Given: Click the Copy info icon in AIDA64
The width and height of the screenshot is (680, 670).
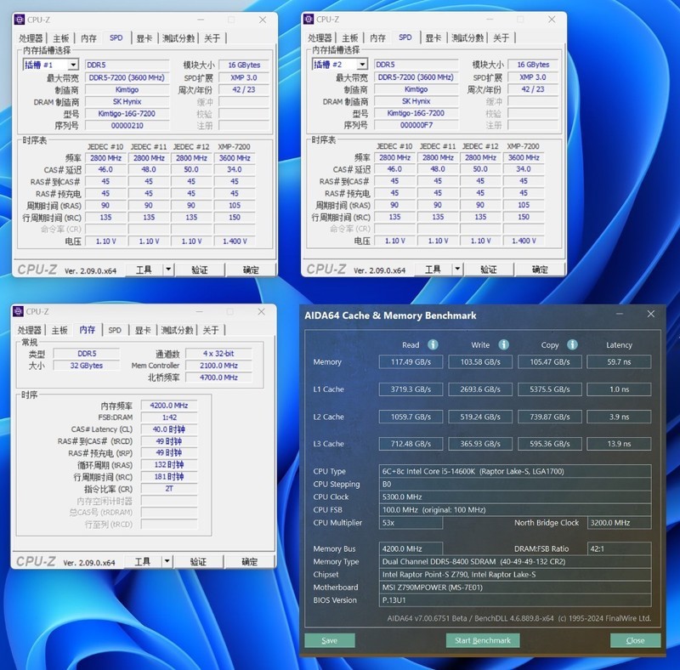Looking at the screenshot, I should pyautogui.click(x=571, y=345).
